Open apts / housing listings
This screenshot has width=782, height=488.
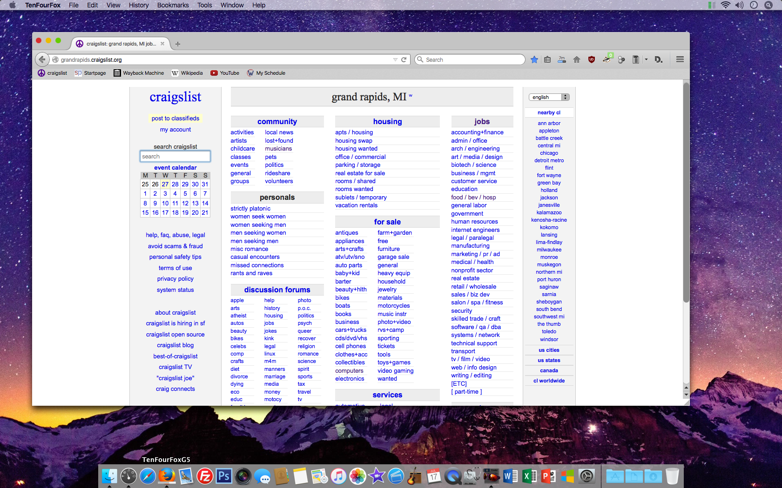pos(354,132)
